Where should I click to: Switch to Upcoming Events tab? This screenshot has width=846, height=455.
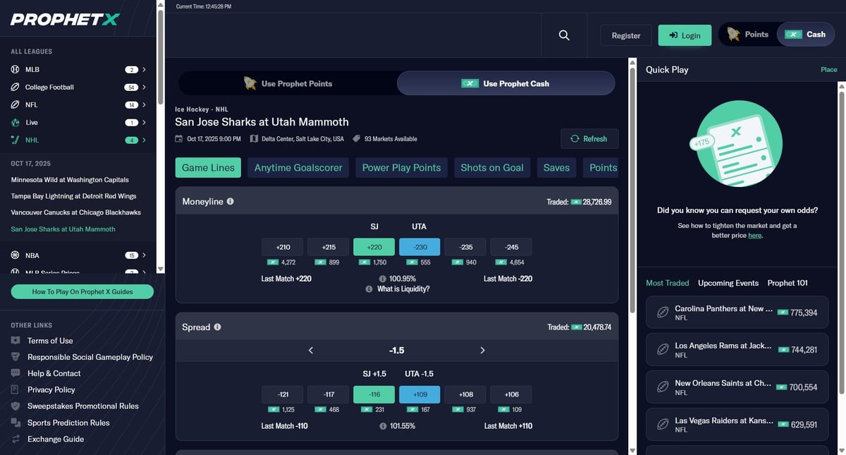coord(728,283)
